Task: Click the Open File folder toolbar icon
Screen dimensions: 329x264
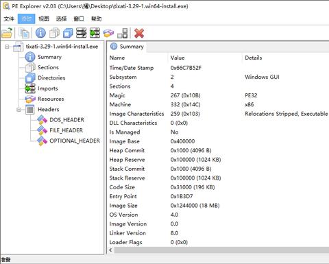Action: pos(7,33)
